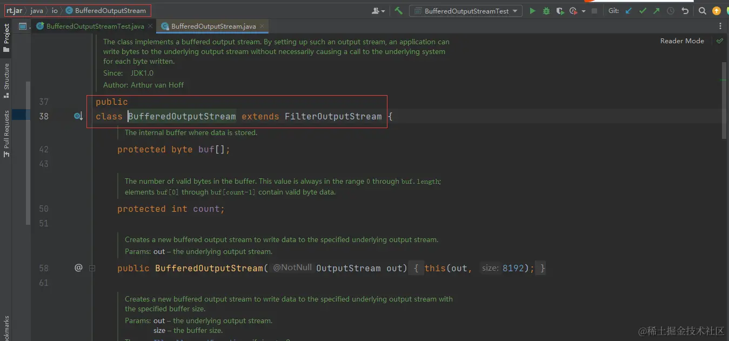Expand the arrow next to the profiler icon
The width and height of the screenshot is (729, 341).
[x=584, y=11]
